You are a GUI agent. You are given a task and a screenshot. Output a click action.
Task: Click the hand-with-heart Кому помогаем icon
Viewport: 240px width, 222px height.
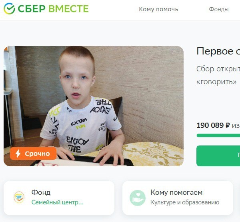(x=137, y=198)
